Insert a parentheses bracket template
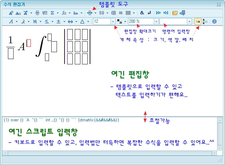Image resolution: width=225 pixels, height=165 pixels. [x=102, y=13]
